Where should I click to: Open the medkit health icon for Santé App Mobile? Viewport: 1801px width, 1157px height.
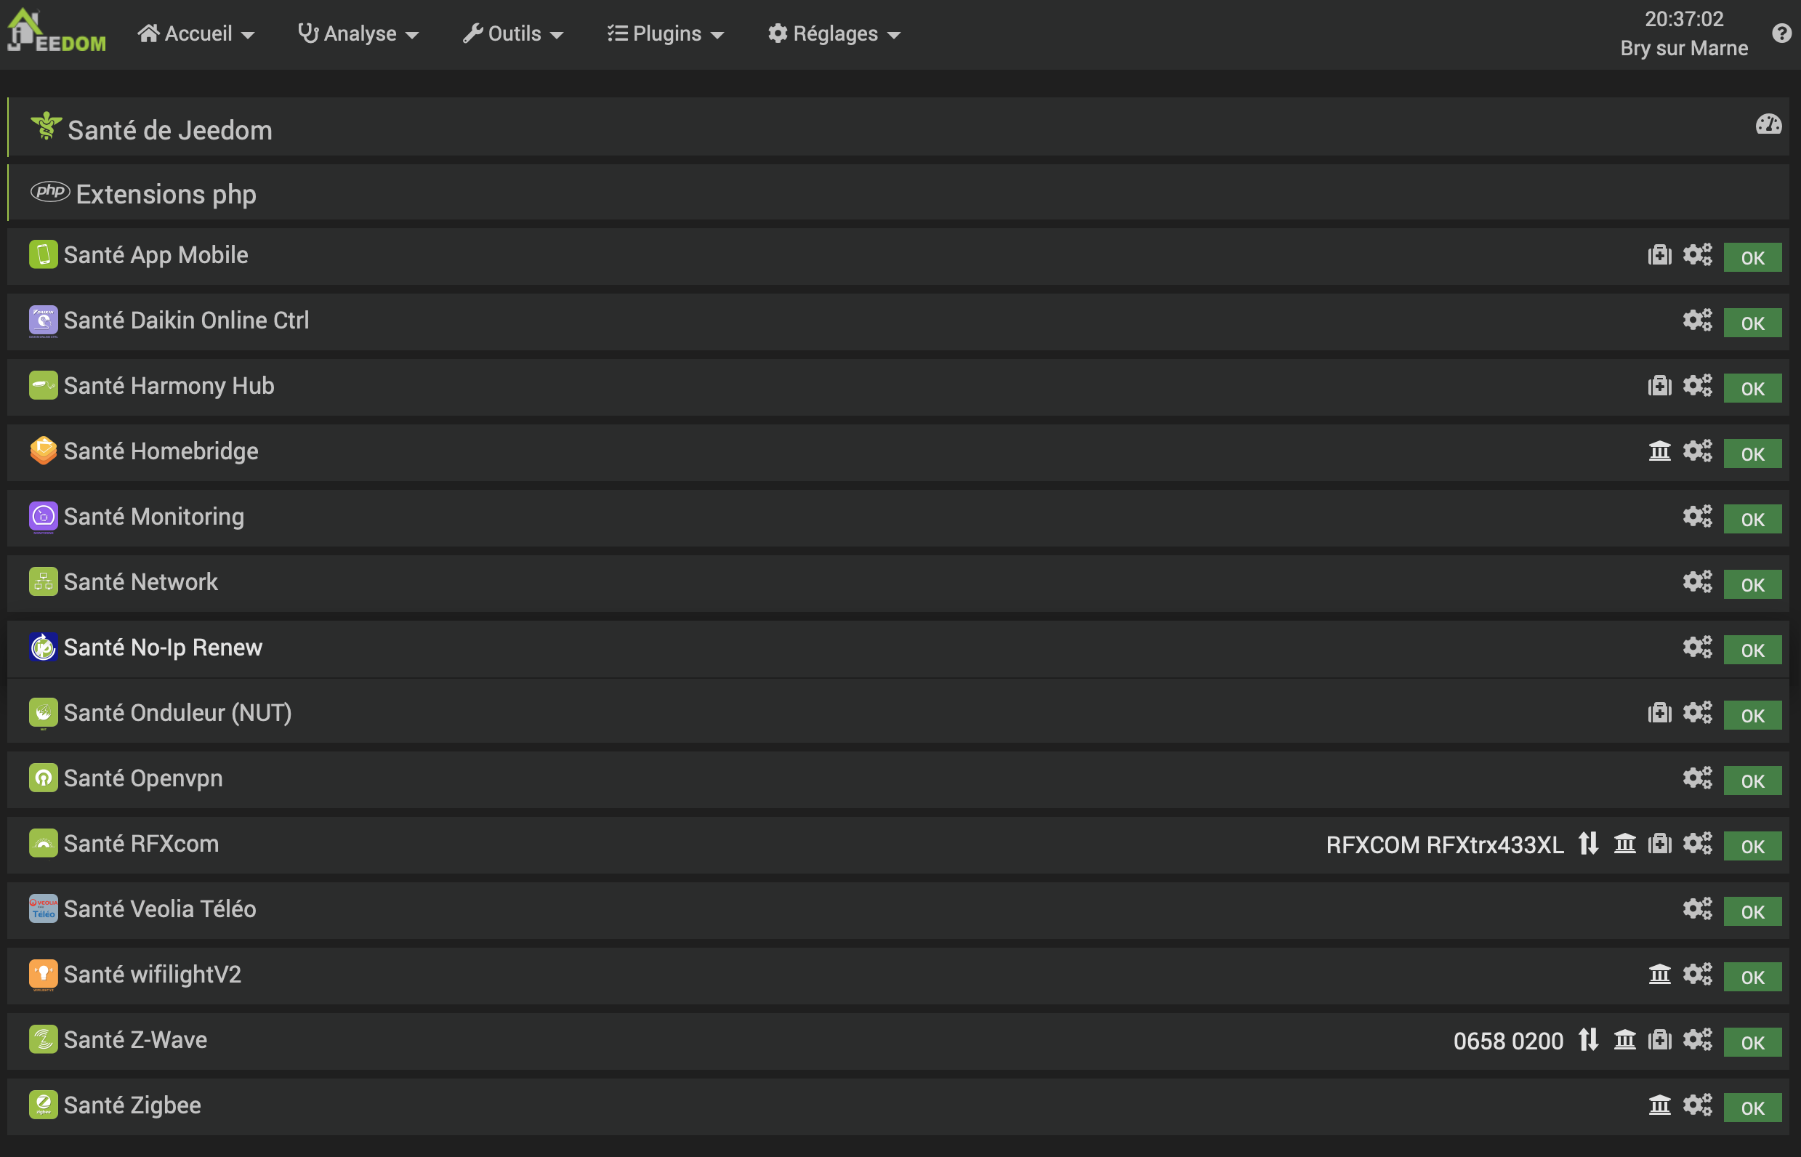(1659, 255)
